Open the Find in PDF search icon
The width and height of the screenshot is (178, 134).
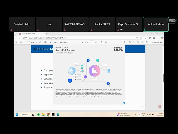click(125, 42)
